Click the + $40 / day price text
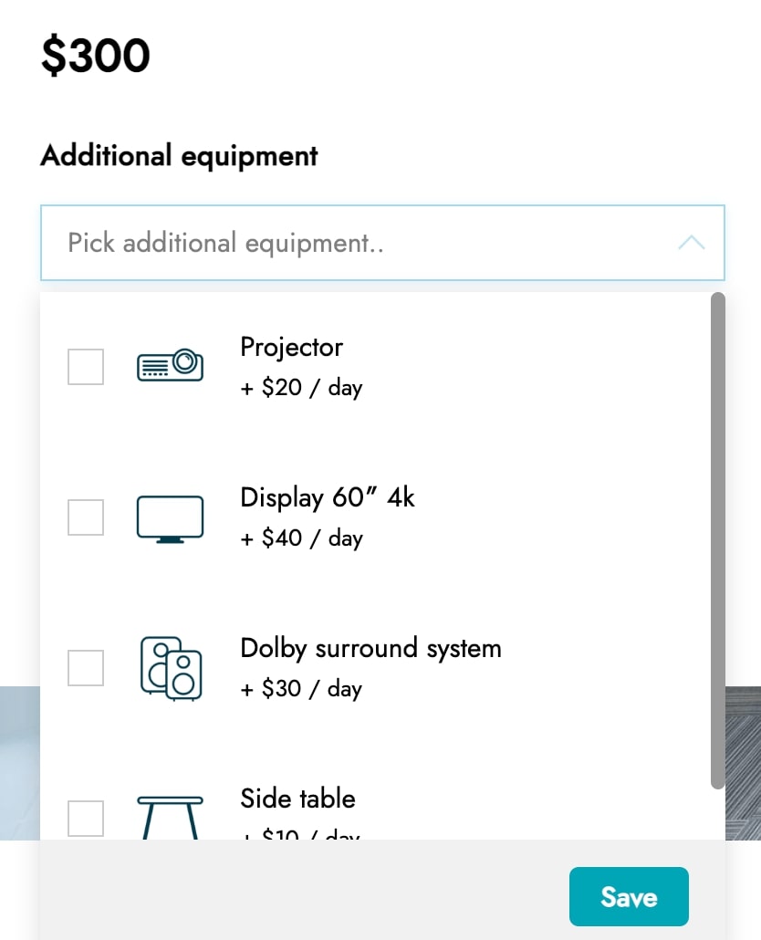 [301, 538]
